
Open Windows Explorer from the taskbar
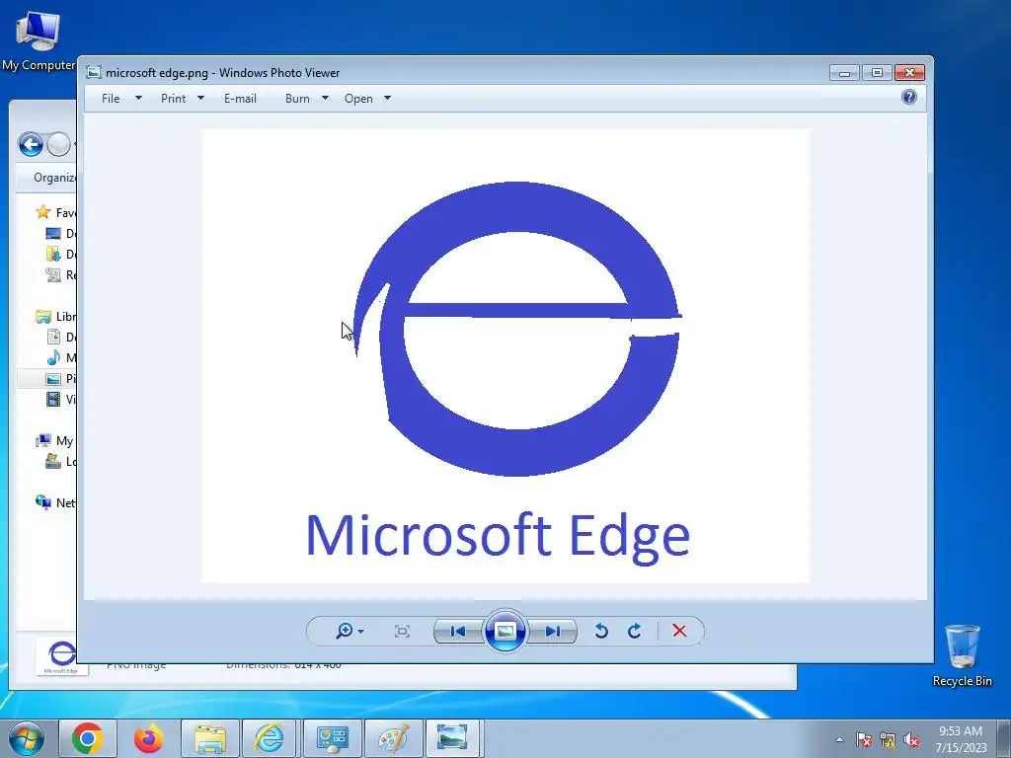click(210, 738)
